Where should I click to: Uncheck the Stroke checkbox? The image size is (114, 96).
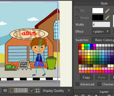tap(77, 18)
